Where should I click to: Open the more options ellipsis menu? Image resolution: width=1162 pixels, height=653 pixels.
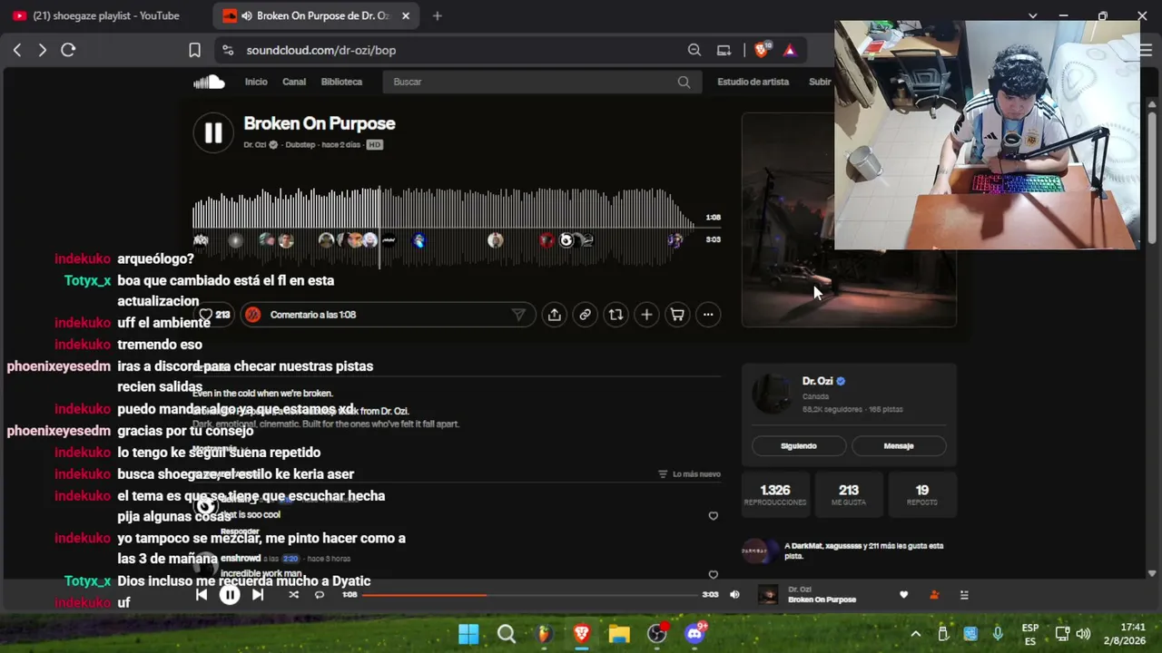point(708,315)
